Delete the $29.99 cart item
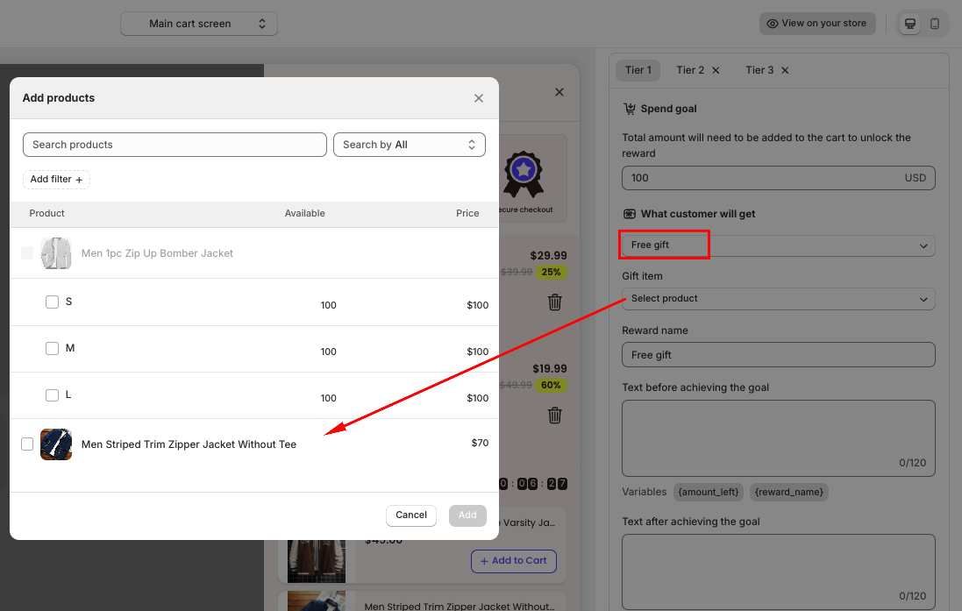Image resolution: width=962 pixels, height=611 pixels. pos(554,302)
